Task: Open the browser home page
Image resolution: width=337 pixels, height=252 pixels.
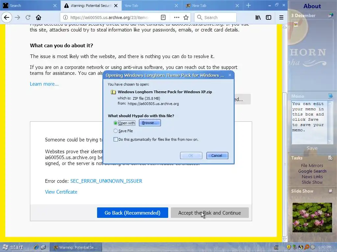Action: (39, 17)
